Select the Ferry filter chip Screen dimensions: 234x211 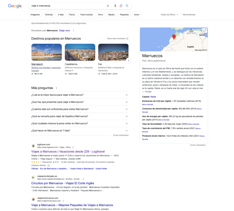pyautogui.click(x=101, y=15)
